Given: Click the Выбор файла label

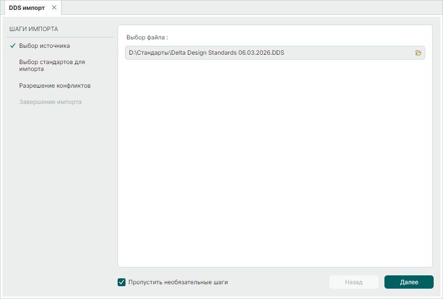Looking at the screenshot, I should click(x=147, y=37).
